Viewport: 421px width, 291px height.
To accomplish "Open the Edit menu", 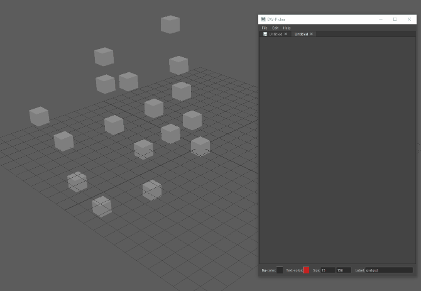I will tap(275, 28).
